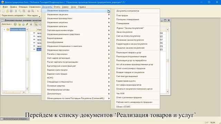Image resolution: width=221 pixels, height=124 pixels.
Task: Expand the tree node with plus sign
Action: (x=4, y=30)
